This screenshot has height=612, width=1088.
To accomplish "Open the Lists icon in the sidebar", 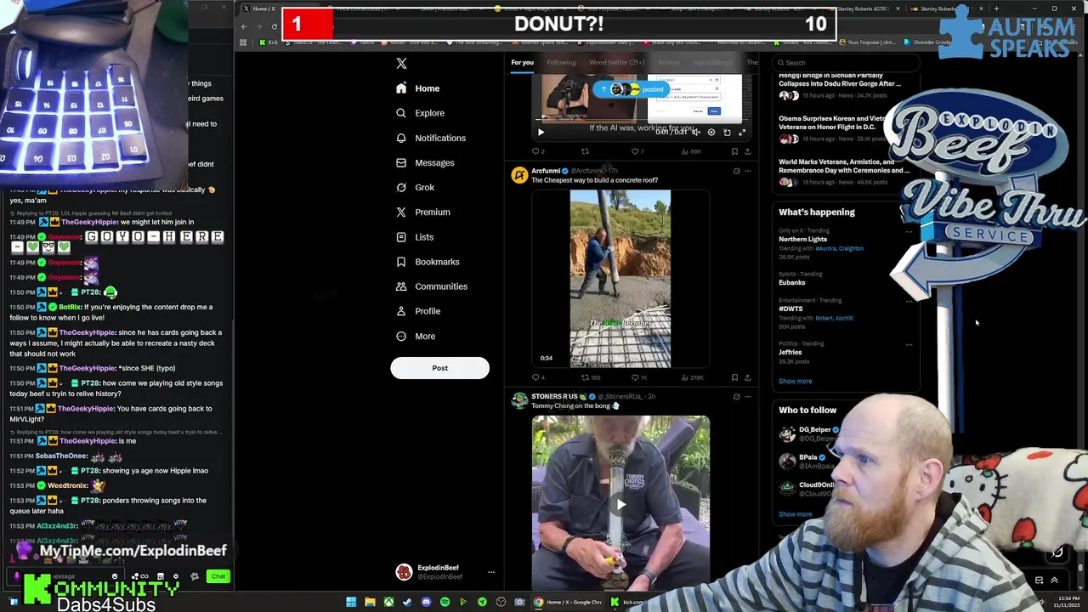I will (401, 237).
